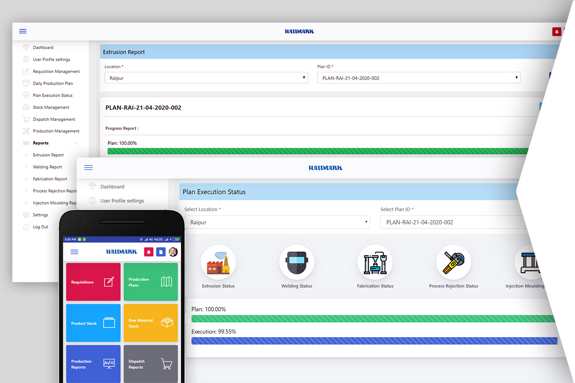The height and width of the screenshot is (383, 575).
Task: Click PLAN-RAI-21-04-2020-002 heading text
Action: coord(144,108)
